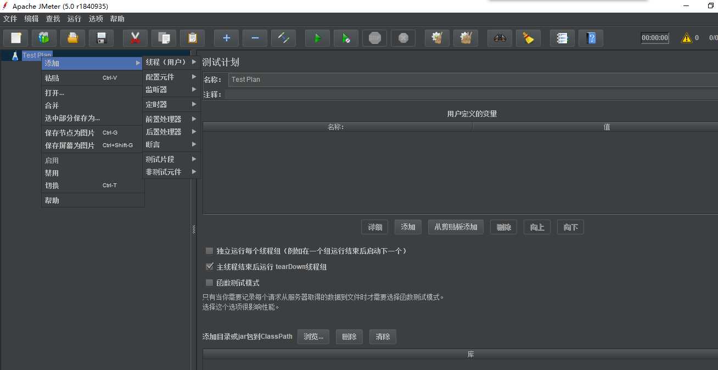Click the Copy toolbar icon
This screenshot has width=718, height=370.
[x=164, y=38]
